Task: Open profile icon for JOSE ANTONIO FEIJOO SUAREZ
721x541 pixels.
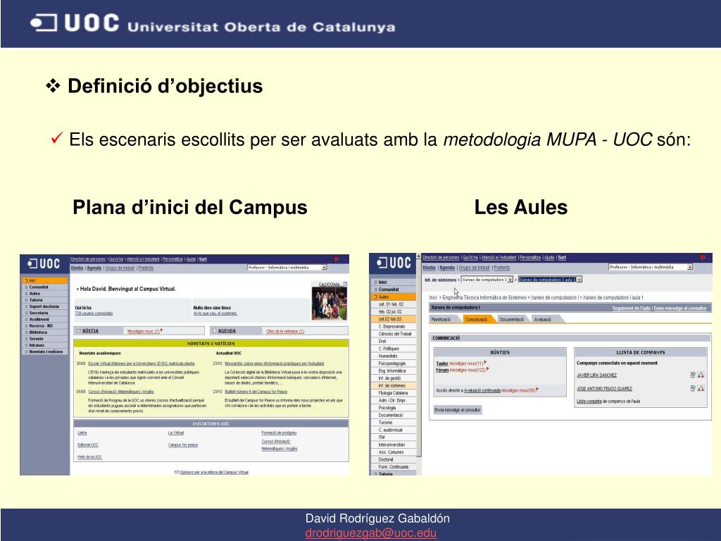Action: point(701,388)
